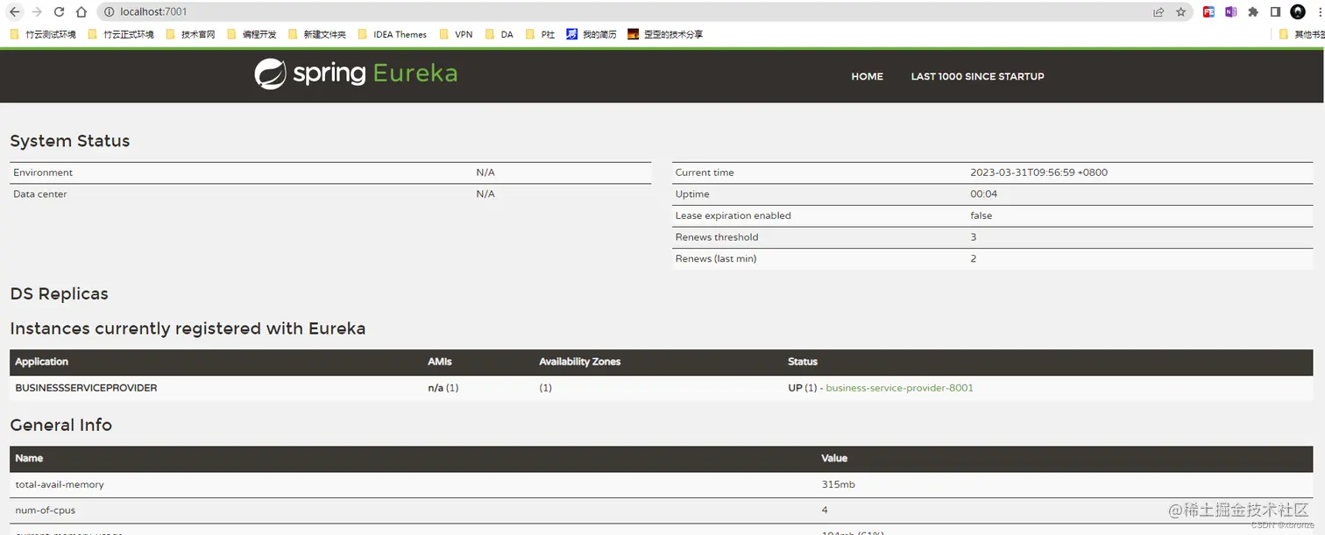Image resolution: width=1325 pixels, height=535 pixels.
Task: Click the total-avail-memory row name
Action: pos(60,484)
